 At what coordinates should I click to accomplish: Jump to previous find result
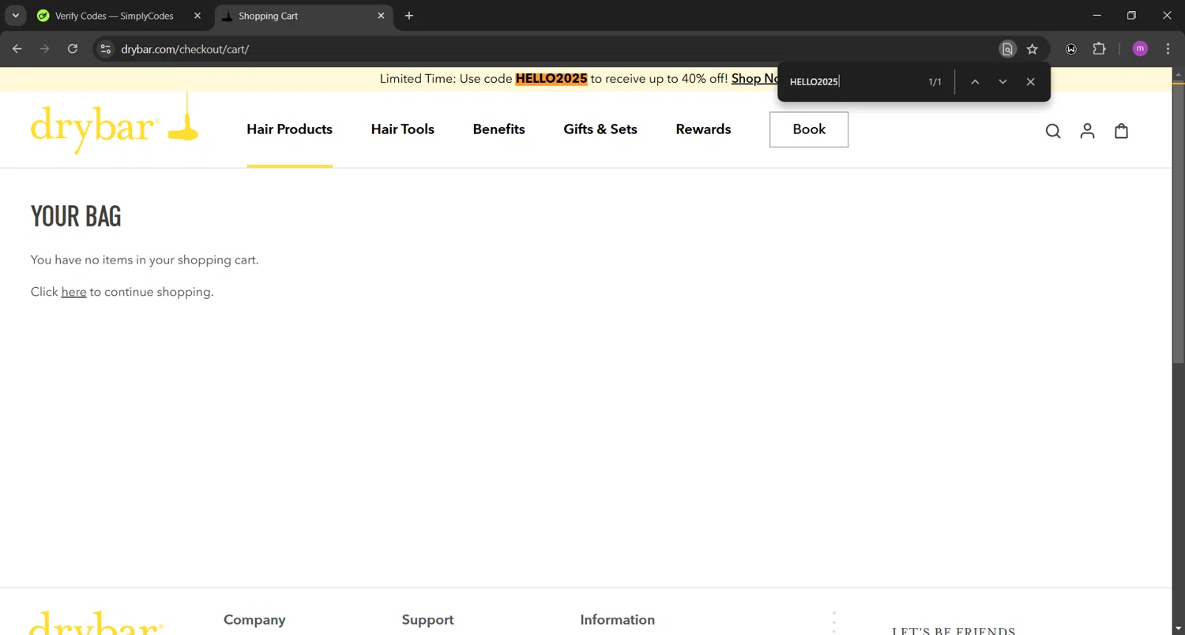click(975, 82)
